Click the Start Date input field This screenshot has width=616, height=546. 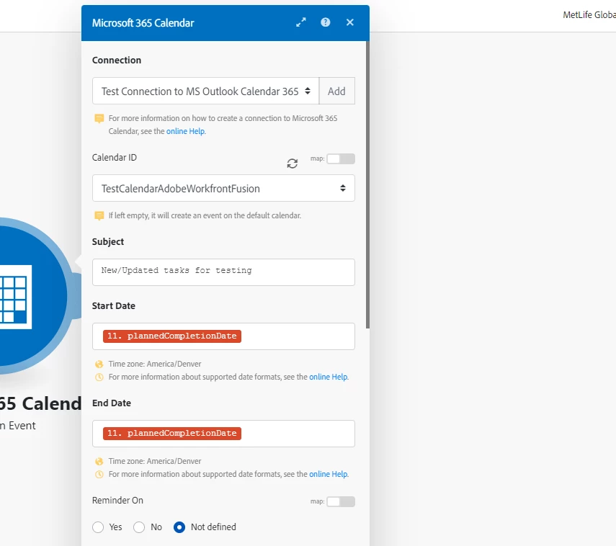[x=223, y=336]
